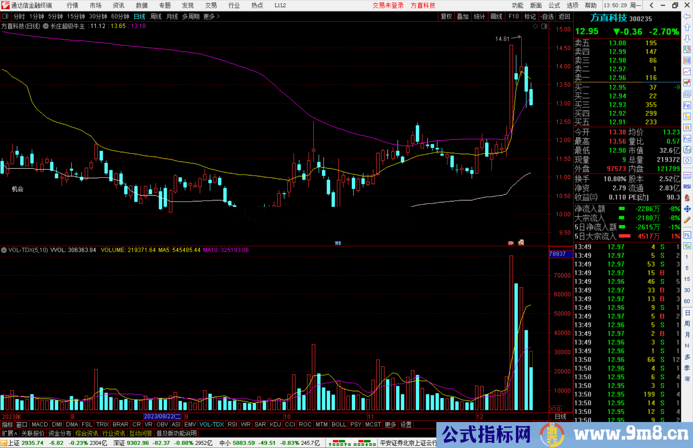
Task: Expand the 更多 periods dropdown
Action: [x=211, y=16]
